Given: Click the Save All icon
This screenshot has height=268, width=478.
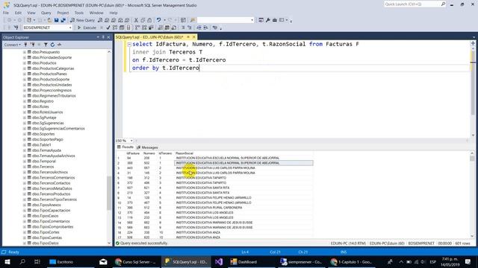Looking at the screenshot, I should [63, 20].
